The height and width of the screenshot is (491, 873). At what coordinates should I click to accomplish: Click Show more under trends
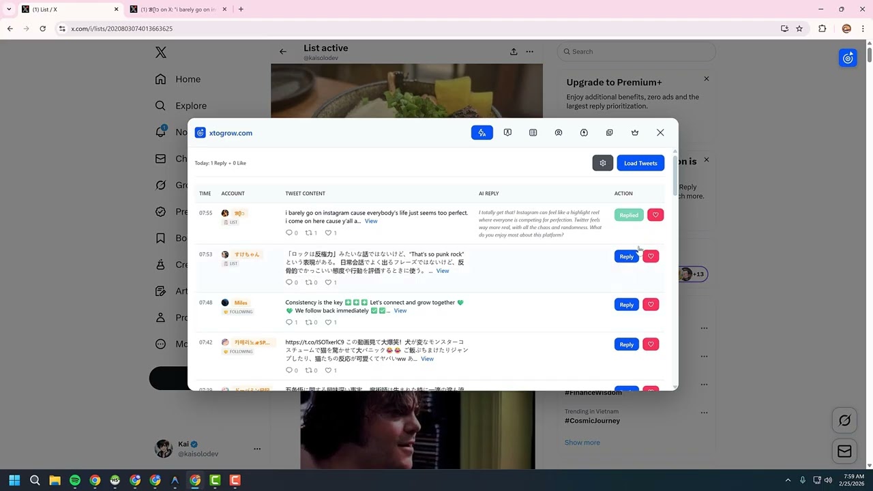pos(582,443)
